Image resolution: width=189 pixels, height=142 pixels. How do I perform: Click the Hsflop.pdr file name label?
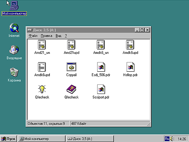click(130, 75)
